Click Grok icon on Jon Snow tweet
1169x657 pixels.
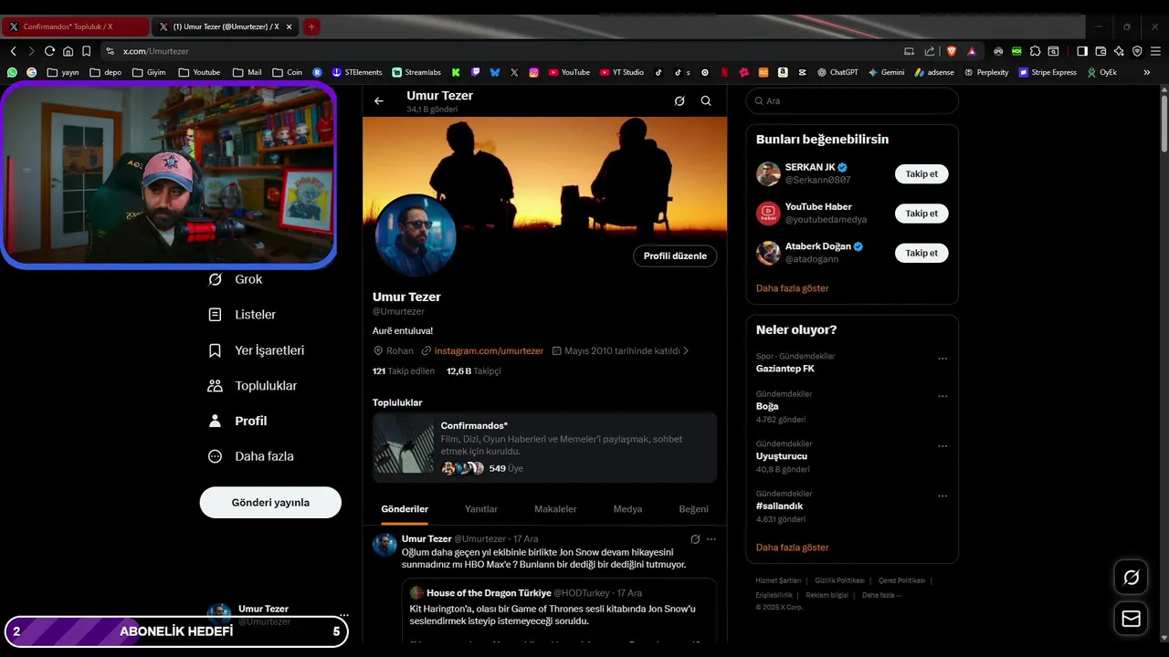click(x=695, y=539)
